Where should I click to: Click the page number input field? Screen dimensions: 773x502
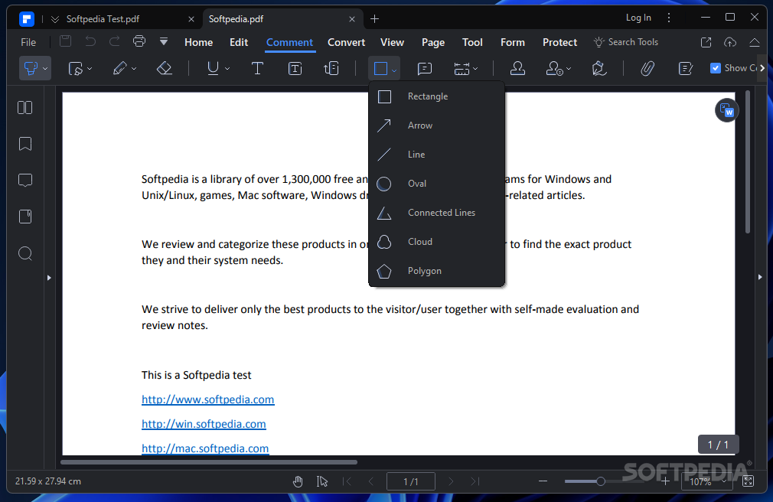tap(411, 481)
